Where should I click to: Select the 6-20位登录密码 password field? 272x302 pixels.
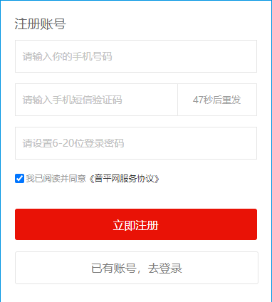[136, 143]
